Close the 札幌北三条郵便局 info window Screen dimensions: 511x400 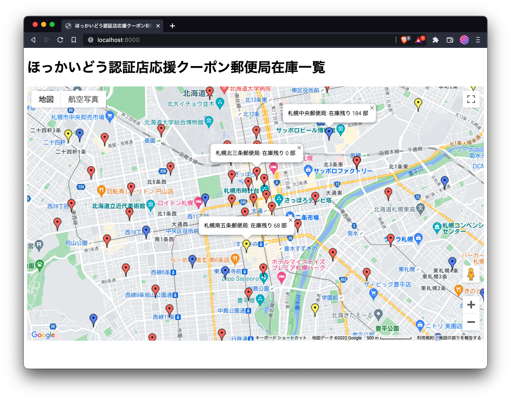coord(299,147)
